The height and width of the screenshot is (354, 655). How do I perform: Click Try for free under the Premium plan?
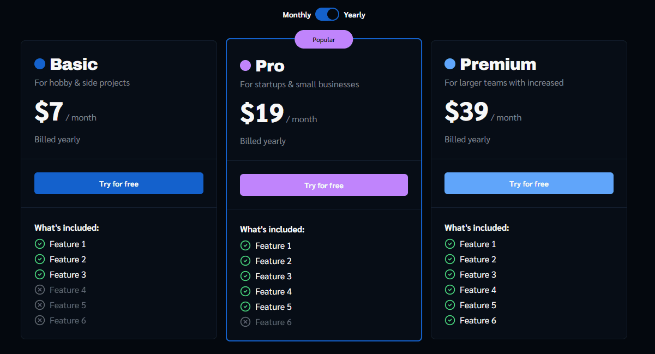click(x=528, y=183)
